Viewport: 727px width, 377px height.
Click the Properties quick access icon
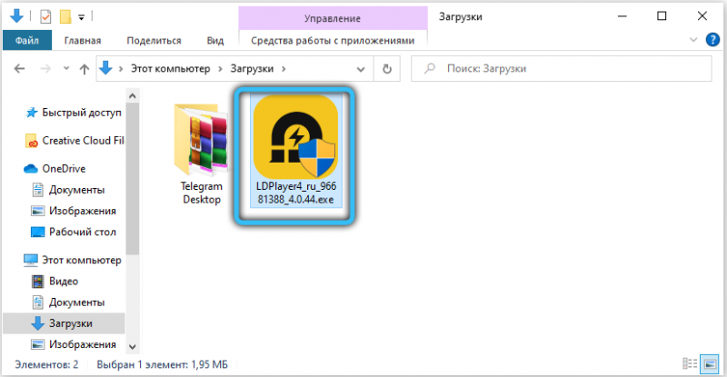pyautogui.click(x=45, y=17)
